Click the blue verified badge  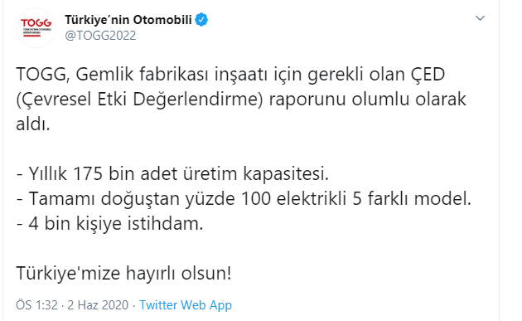point(201,20)
